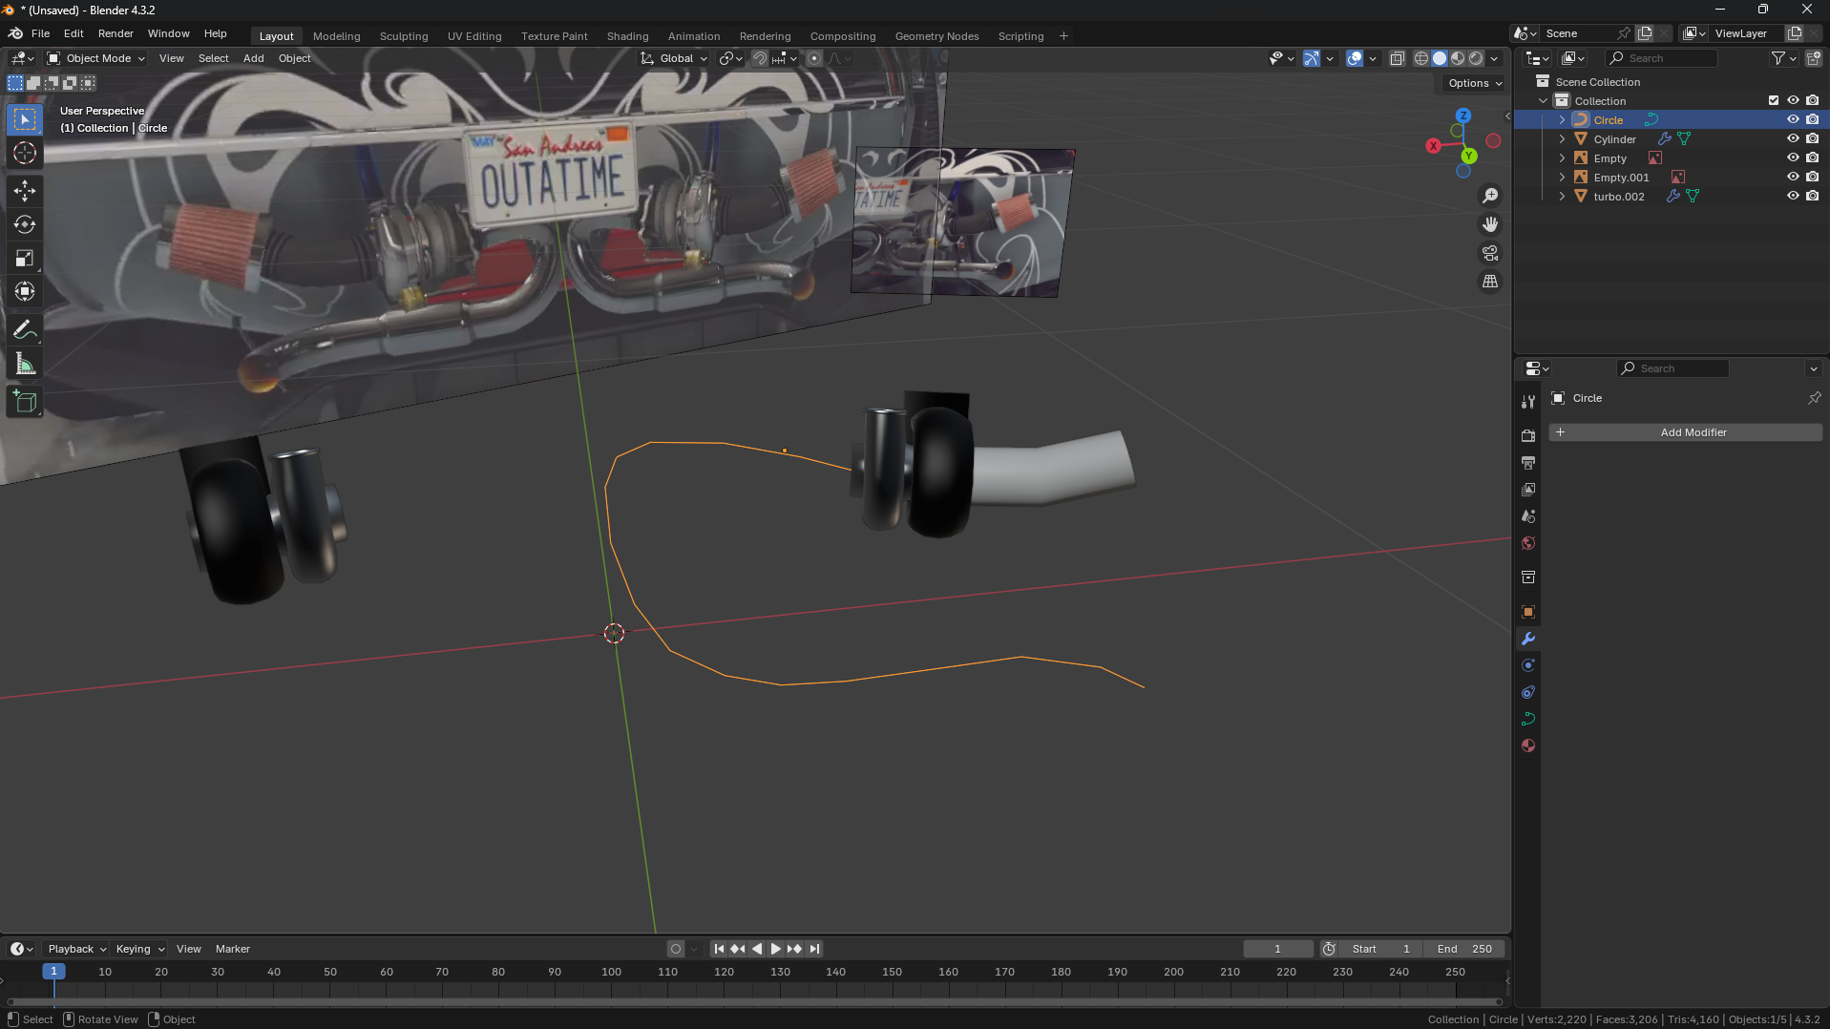Switch to the Modeling workspace tab
The height and width of the screenshot is (1029, 1830).
click(x=337, y=36)
